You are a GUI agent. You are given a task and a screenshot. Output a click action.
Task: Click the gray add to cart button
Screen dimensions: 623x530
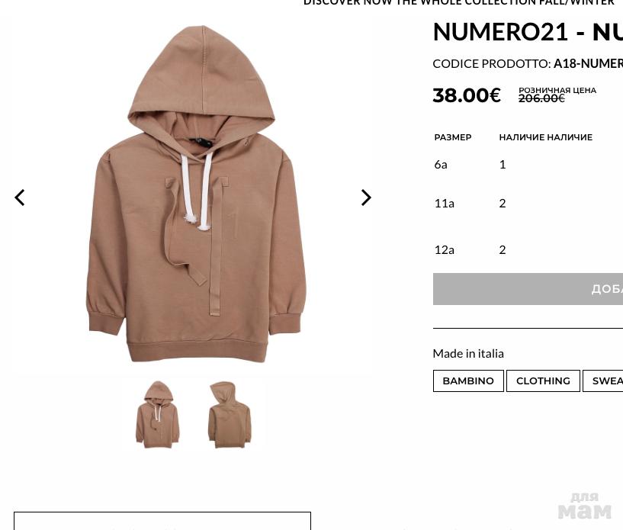pos(528,289)
